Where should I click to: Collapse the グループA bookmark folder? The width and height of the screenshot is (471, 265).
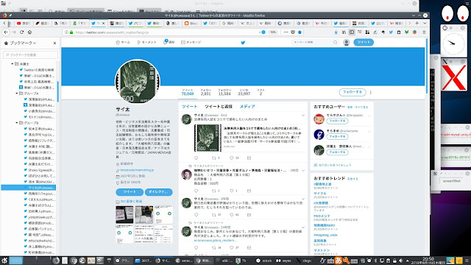point(17,93)
